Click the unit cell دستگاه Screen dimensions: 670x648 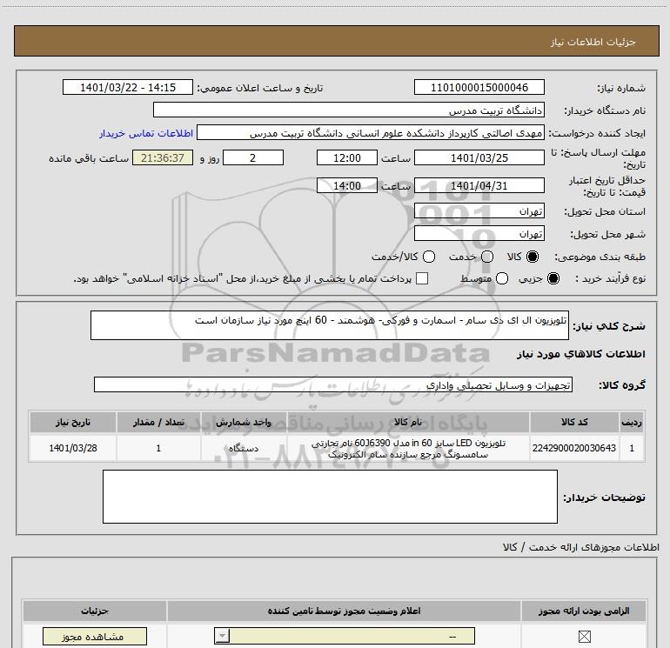click(x=244, y=448)
